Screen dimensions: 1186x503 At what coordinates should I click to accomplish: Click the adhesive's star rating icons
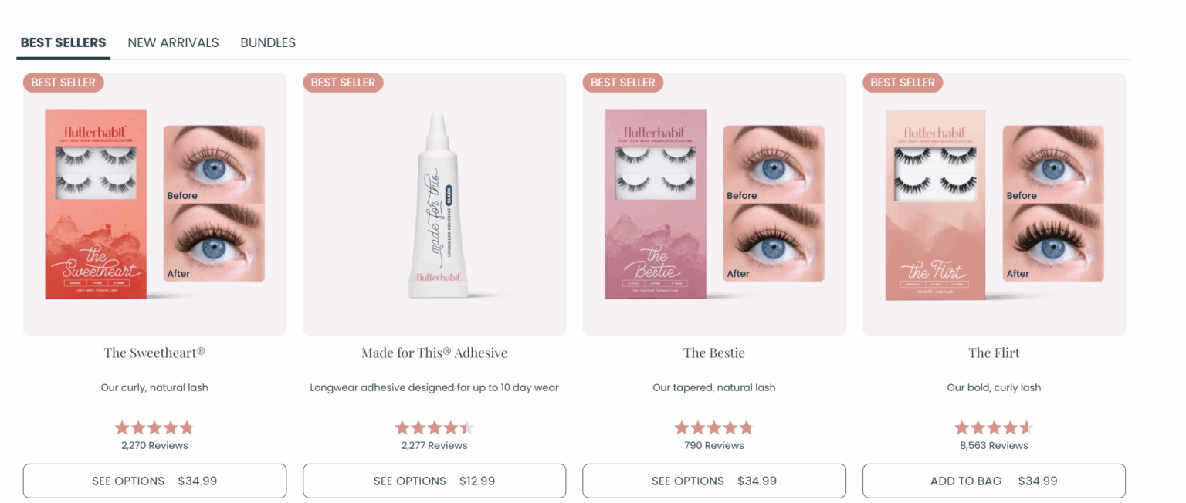434,427
